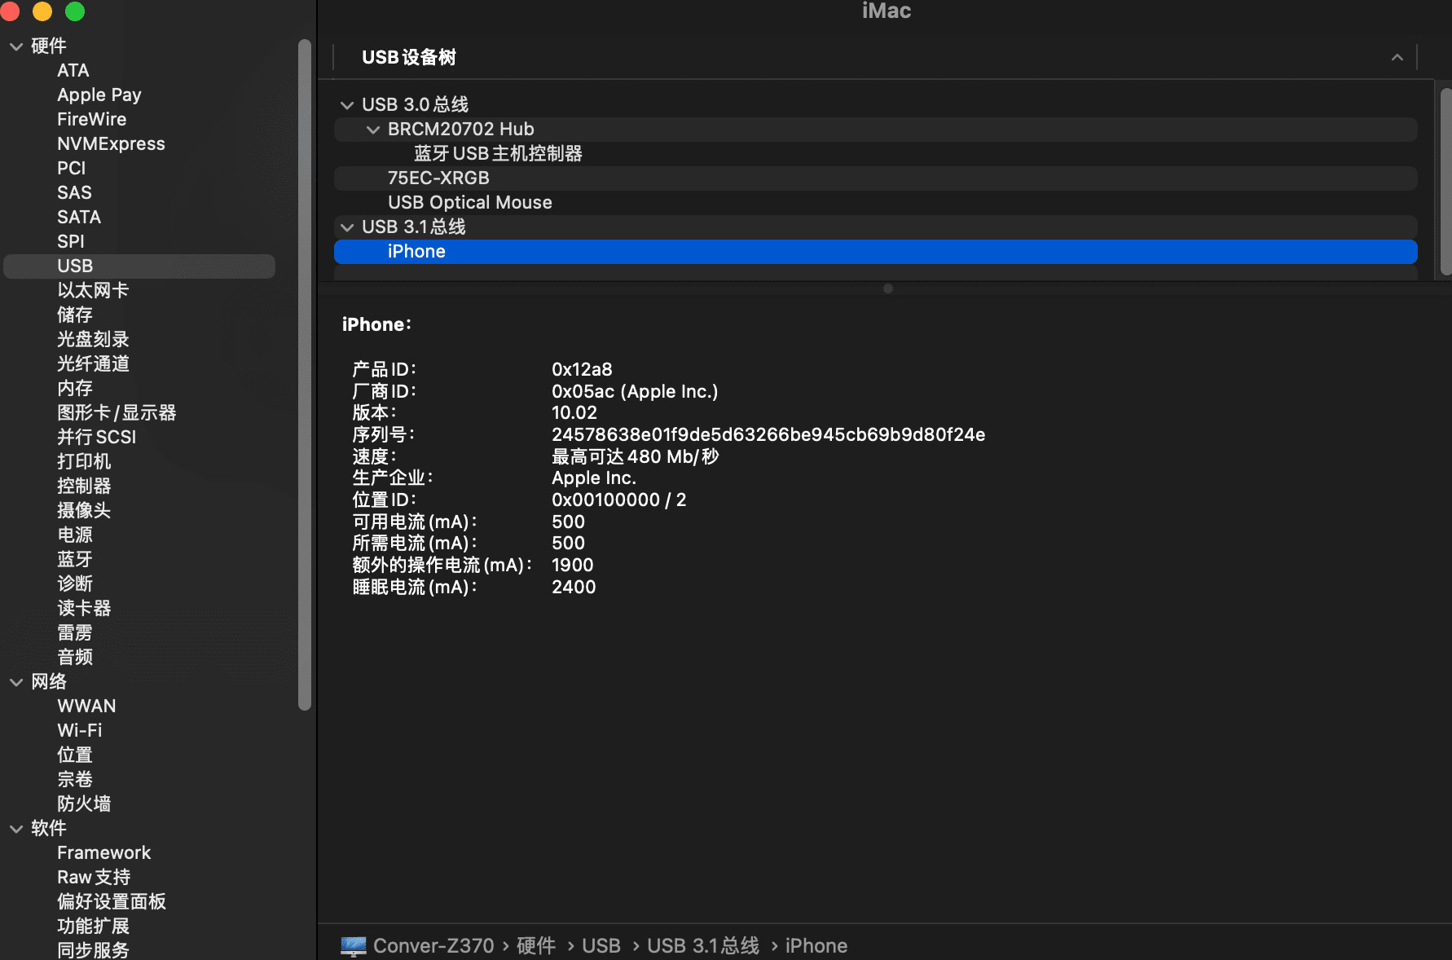The height and width of the screenshot is (960, 1452).
Task: Open 以太网卡 in the sidebar
Action: pos(93,291)
